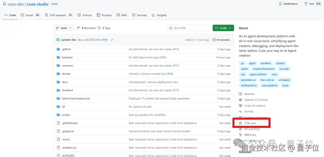This screenshot has height=157, width=324.
Task: Open the .gitattributes file
Action: (x=70, y=123)
